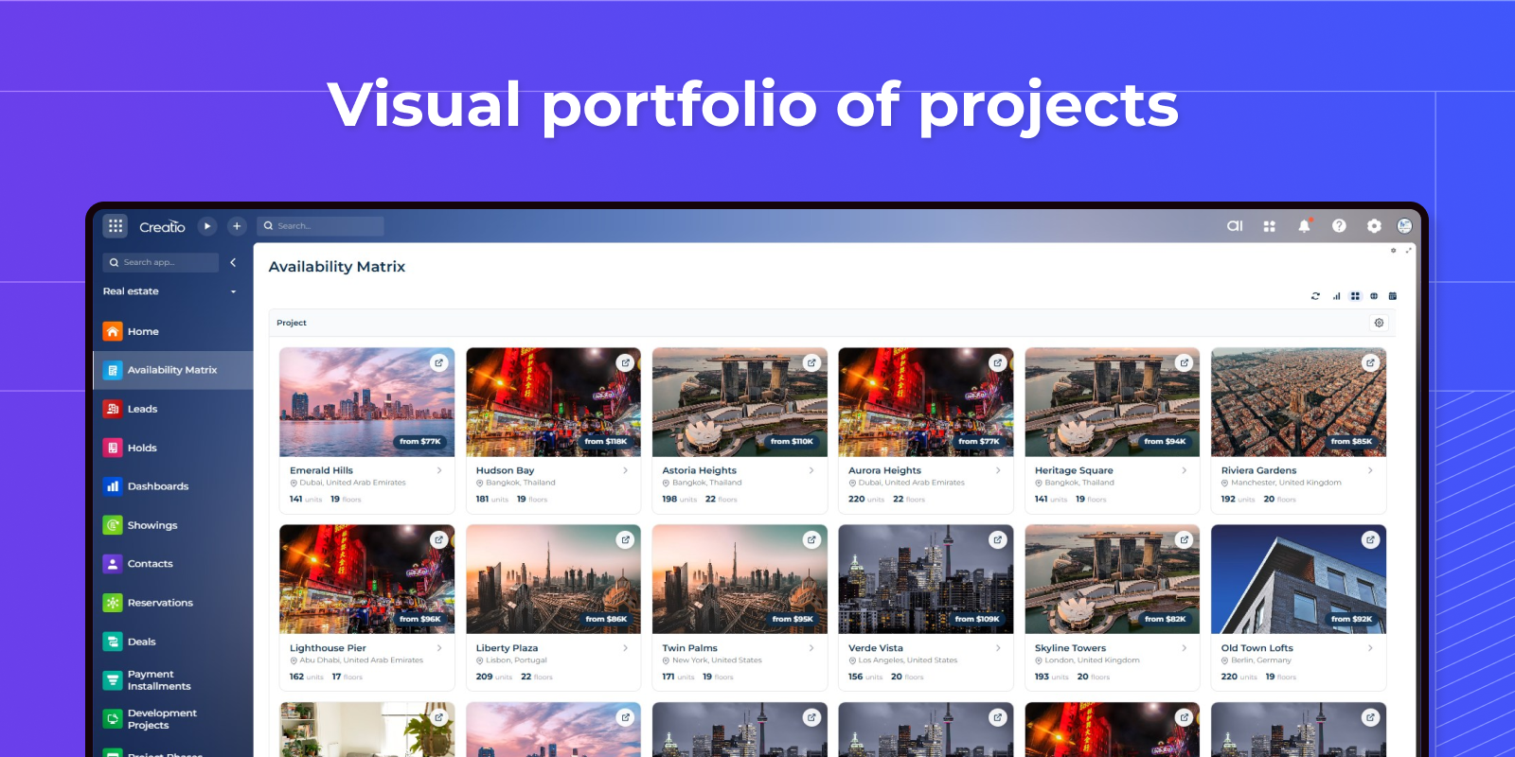Open Emerald Hills card in new window
The image size is (1515, 757).
pos(438,362)
